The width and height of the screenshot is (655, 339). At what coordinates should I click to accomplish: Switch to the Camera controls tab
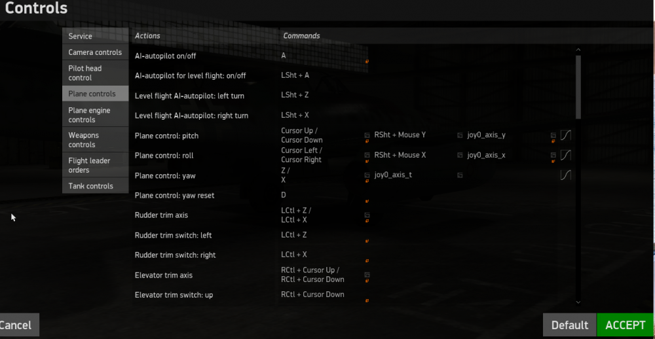pos(95,52)
